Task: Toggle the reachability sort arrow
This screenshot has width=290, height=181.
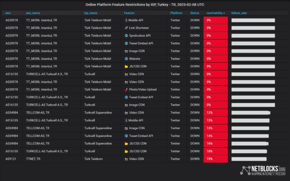Action: tap(224, 13)
